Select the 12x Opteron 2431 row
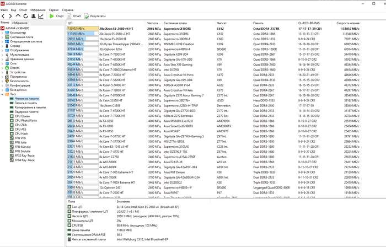Image resolution: width=386 pixels, height=247 pixels. 213,187
